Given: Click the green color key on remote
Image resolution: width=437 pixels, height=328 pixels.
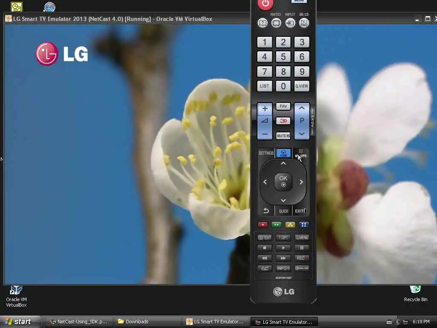Looking at the screenshot, I should 276,225.
